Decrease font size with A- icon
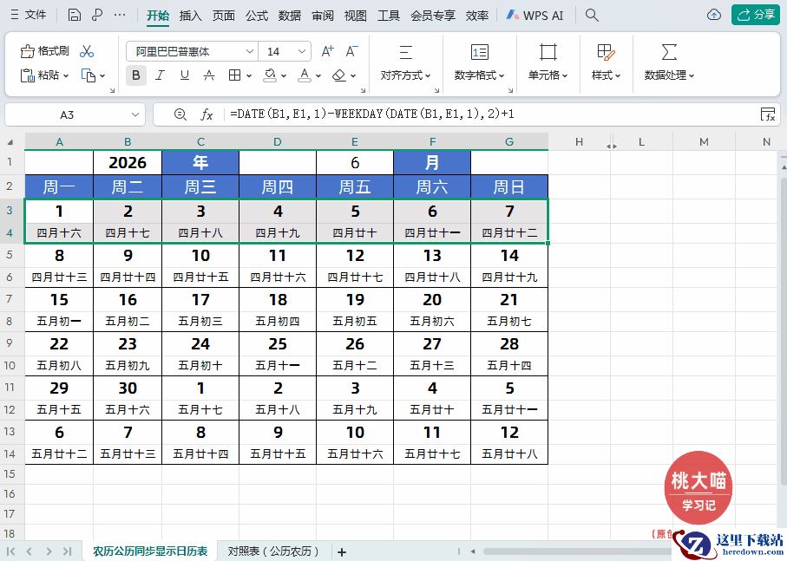The width and height of the screenshot is (787, 561). pos(351,51)
